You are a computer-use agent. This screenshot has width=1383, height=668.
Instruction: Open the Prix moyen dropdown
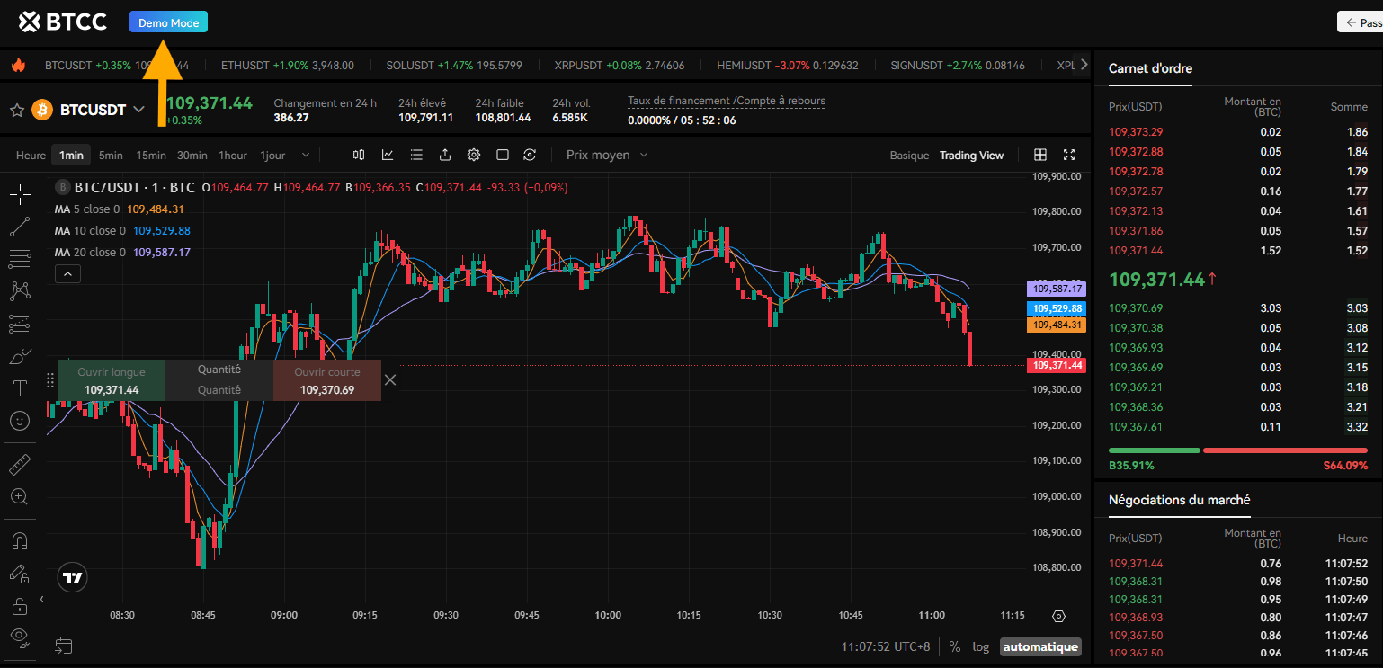pos(606,155)
